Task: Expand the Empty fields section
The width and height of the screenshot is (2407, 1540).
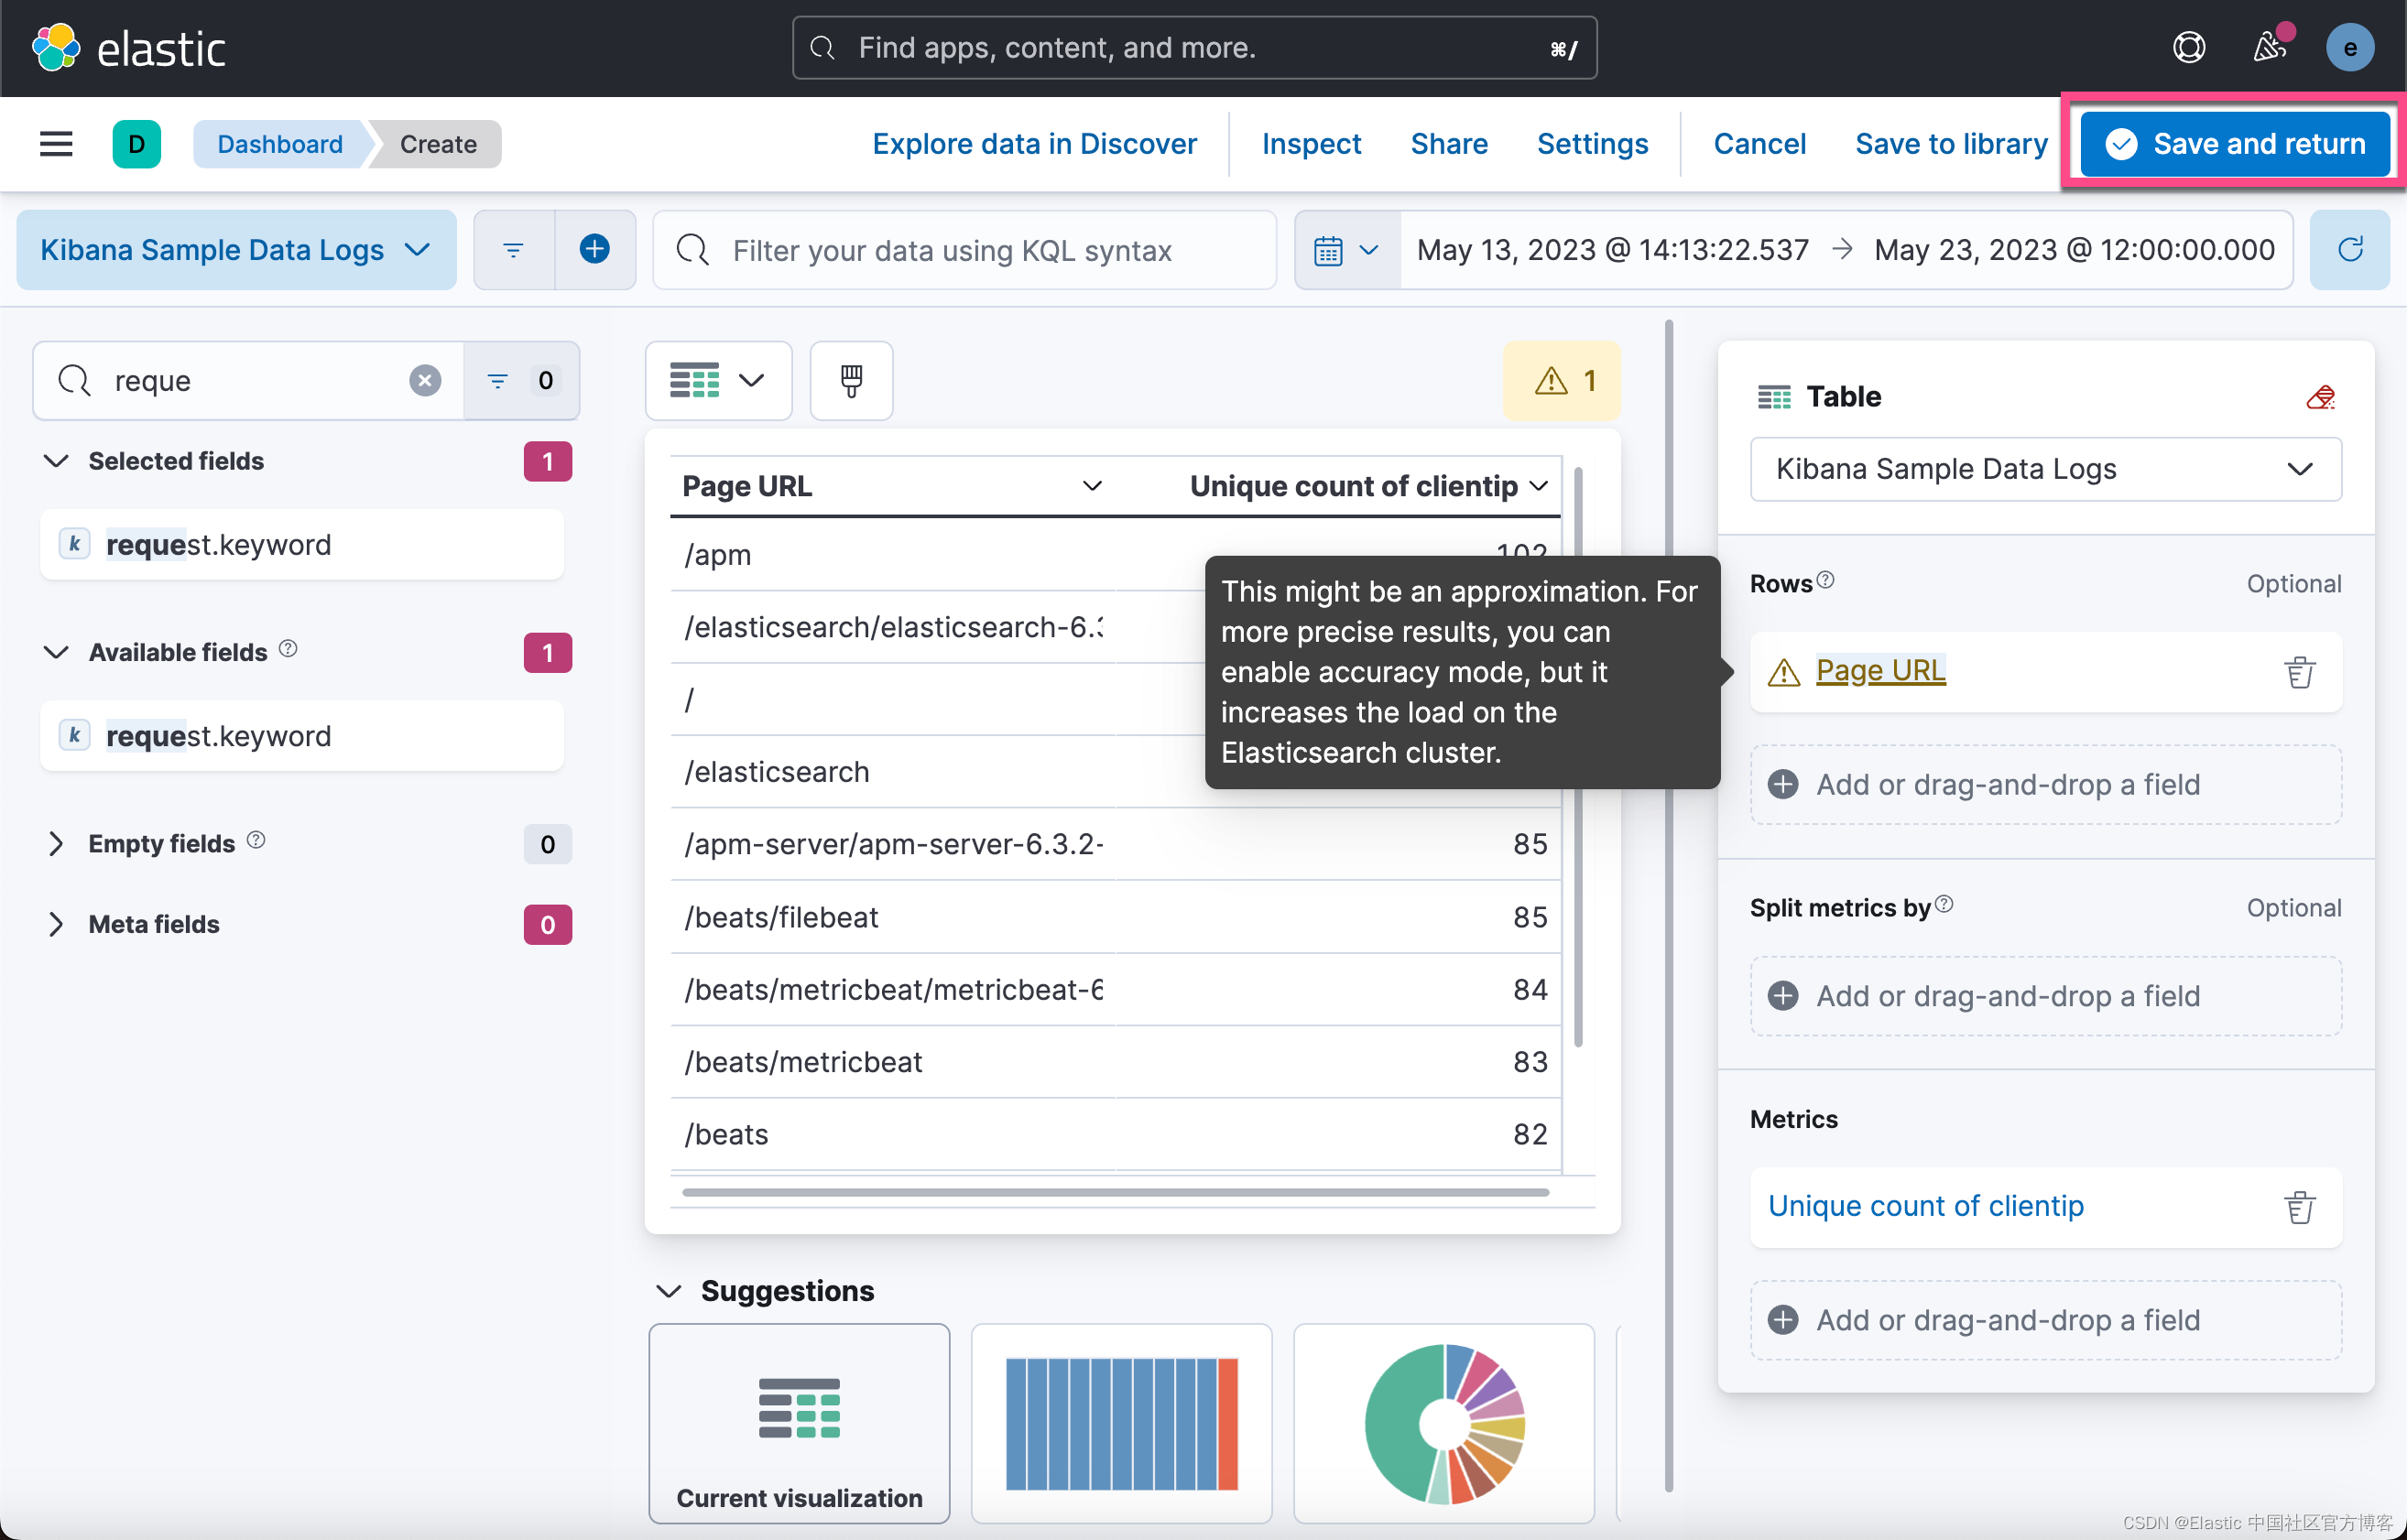Action: (x=56, y=844)
